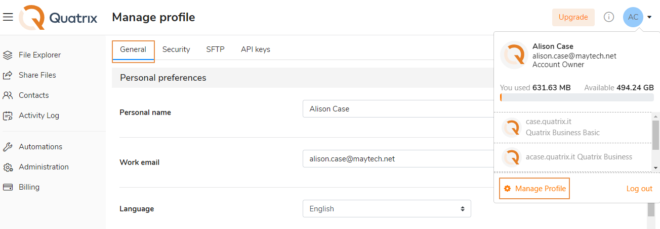
Task: Click the Activity Log sidebar icon
Action: 8,116
